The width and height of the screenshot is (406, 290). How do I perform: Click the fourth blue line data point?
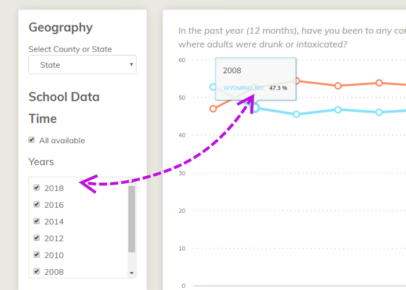point(338,110)
